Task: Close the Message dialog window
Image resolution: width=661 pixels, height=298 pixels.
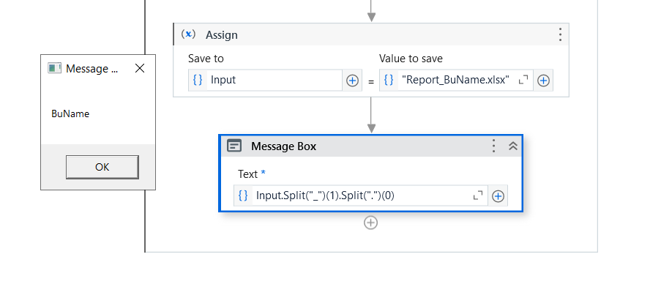Action: 140,68
